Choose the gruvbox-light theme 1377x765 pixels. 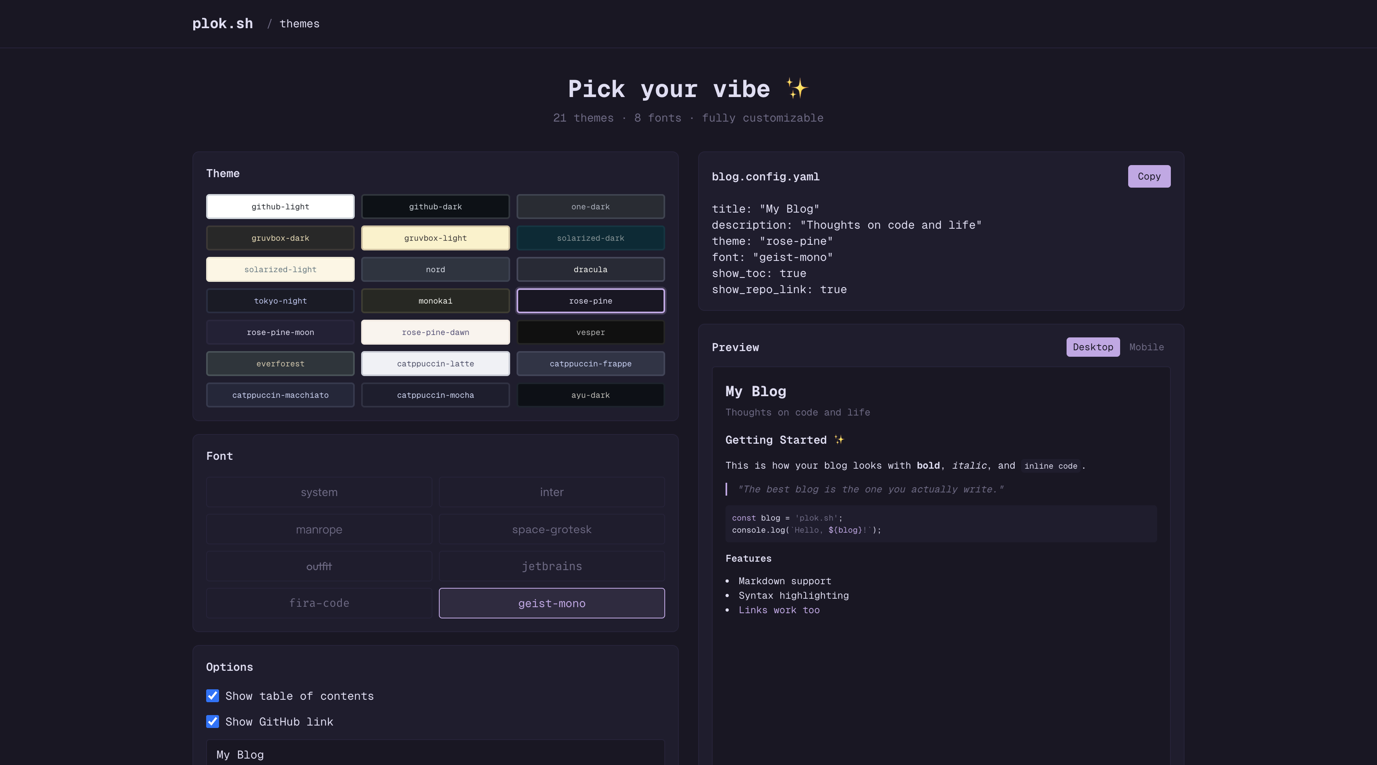(435, 238)
